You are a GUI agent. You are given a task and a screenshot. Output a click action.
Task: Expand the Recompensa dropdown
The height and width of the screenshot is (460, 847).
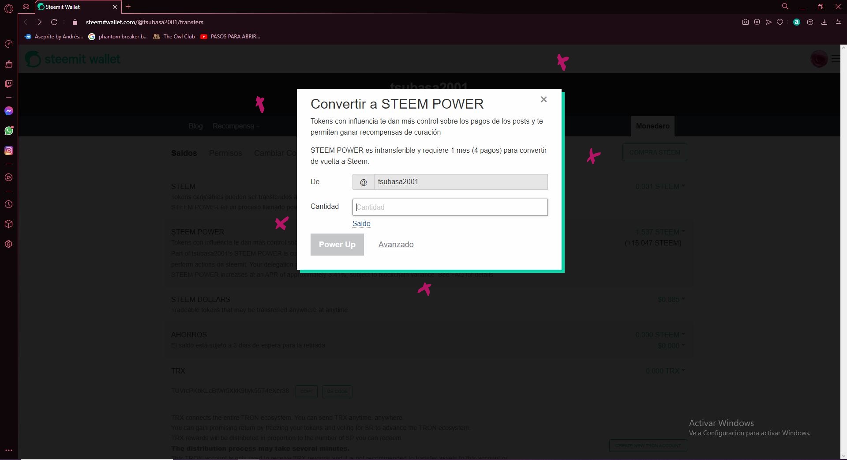click(236, 126)
